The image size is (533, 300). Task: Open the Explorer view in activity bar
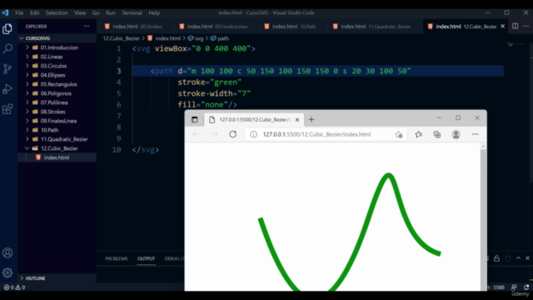click(7, 29)
